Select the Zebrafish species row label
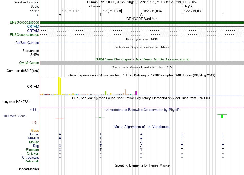244x175 pixels. [32, 161]
